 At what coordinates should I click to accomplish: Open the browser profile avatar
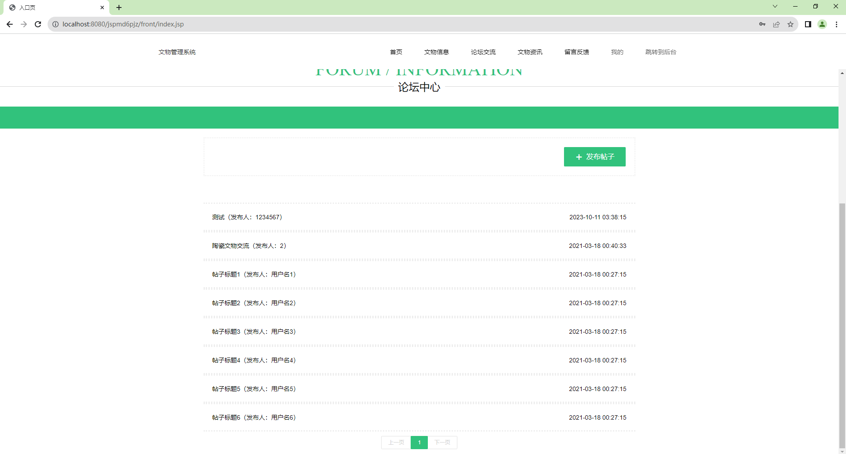(x=822, y=24)
